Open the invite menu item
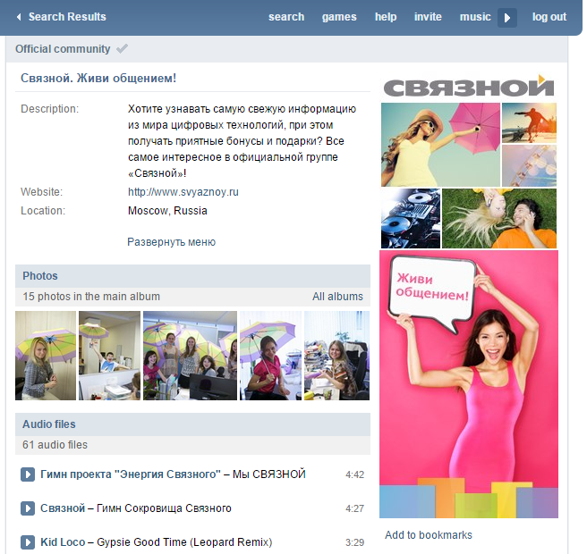This screenshot has width=587, height=554. point(428,17)
